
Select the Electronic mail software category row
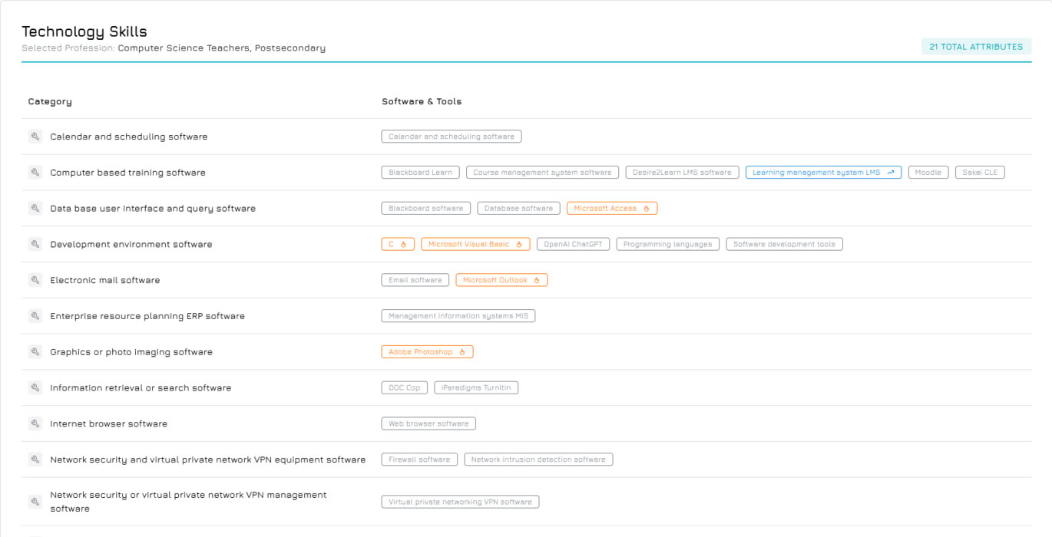click(105, 281)
